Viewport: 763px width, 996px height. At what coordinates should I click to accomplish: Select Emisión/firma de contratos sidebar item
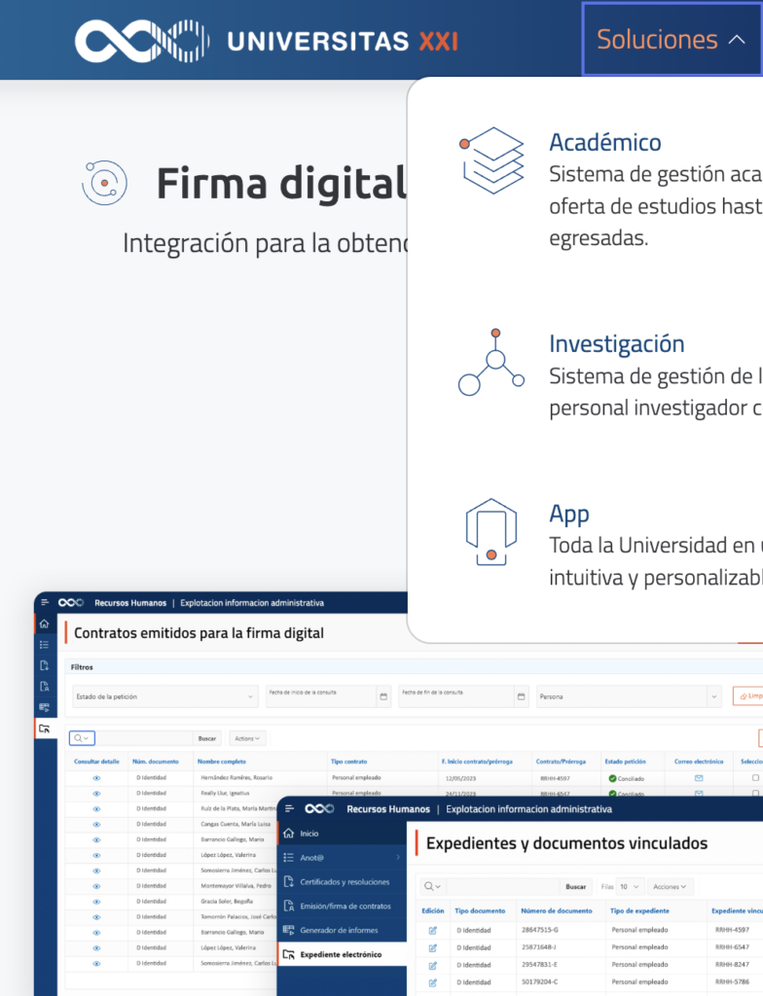342,906
